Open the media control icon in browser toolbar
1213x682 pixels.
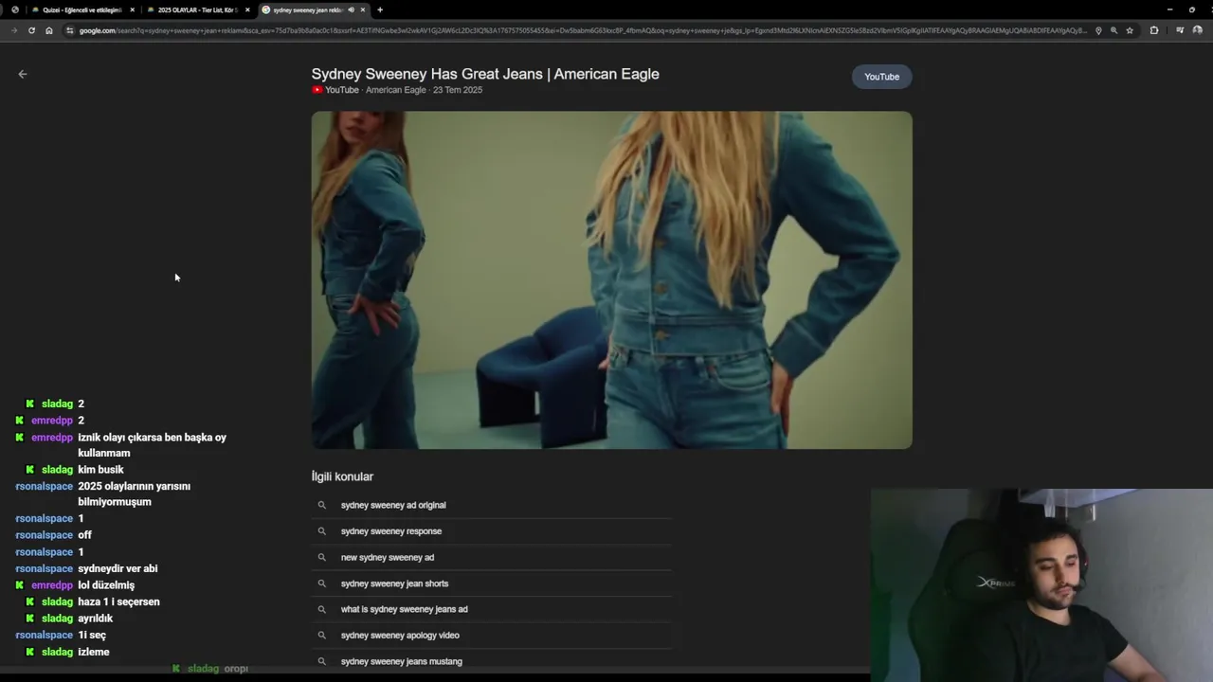[x=1179, y=30]
